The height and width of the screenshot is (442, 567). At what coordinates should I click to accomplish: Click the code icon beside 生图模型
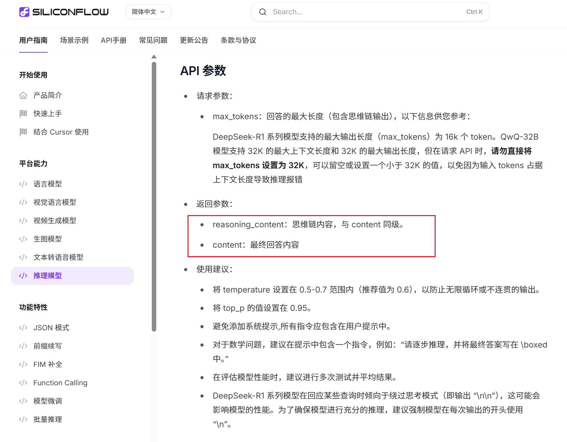[x=23, y=239]
